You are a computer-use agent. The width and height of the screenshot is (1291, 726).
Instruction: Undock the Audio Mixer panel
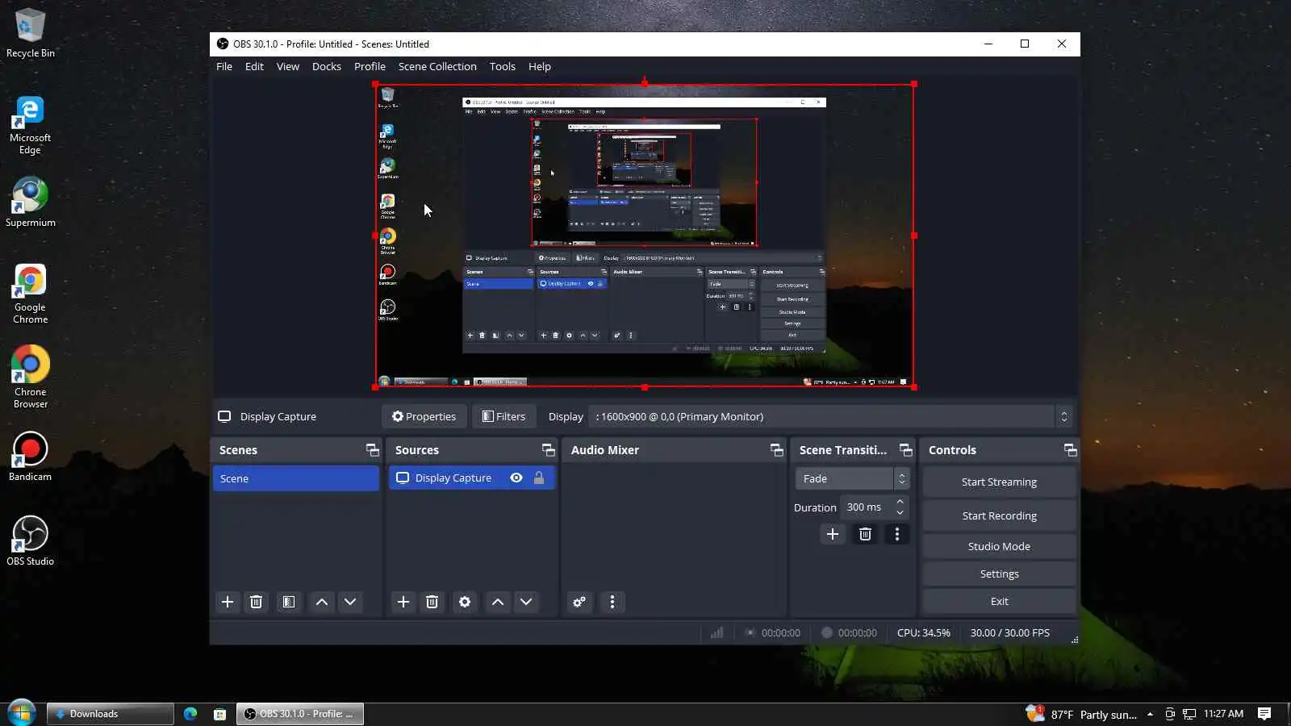pyautogui.click(x=777, y=450)
